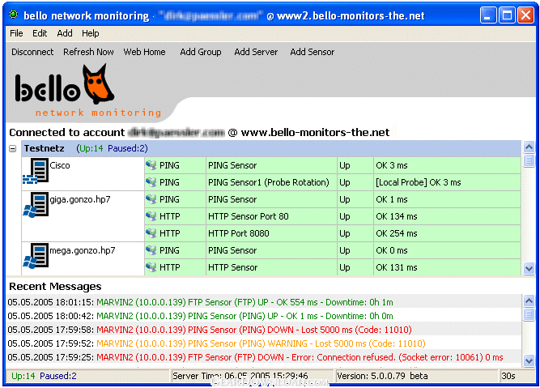This screenshot has width=540, height=388.
Task: Click the 17:59:25 FTP DOWN message
Action: (x=264, y=357)
